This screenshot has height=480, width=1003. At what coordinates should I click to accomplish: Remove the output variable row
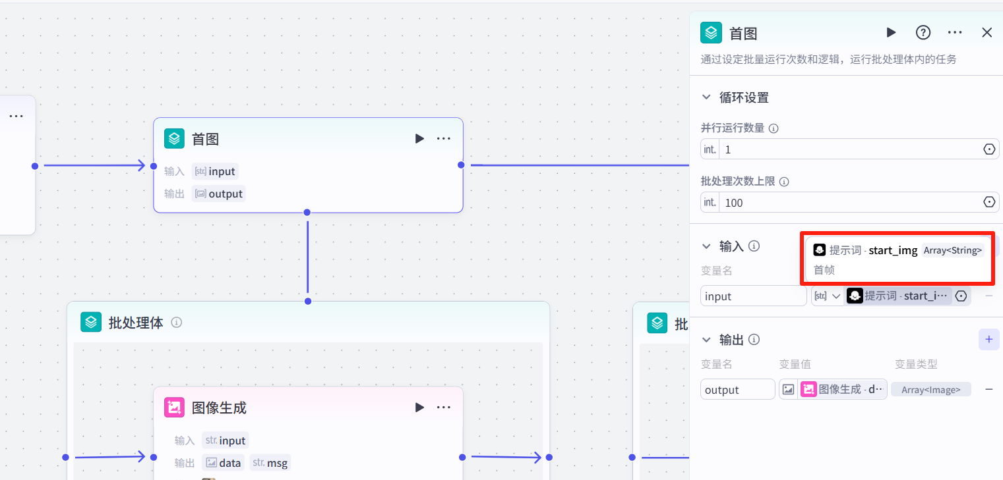click(989, 390)
